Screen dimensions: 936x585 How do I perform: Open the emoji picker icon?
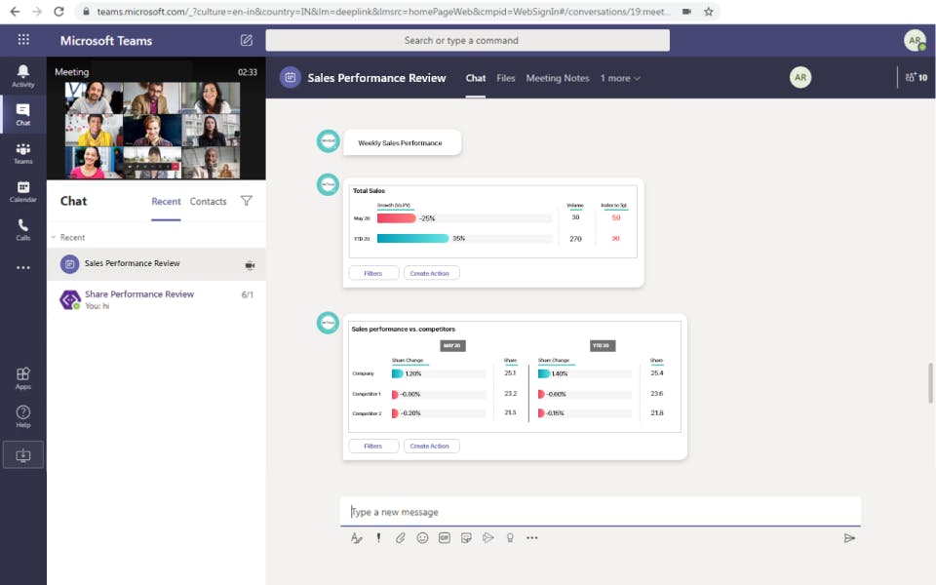click(422, 538)
